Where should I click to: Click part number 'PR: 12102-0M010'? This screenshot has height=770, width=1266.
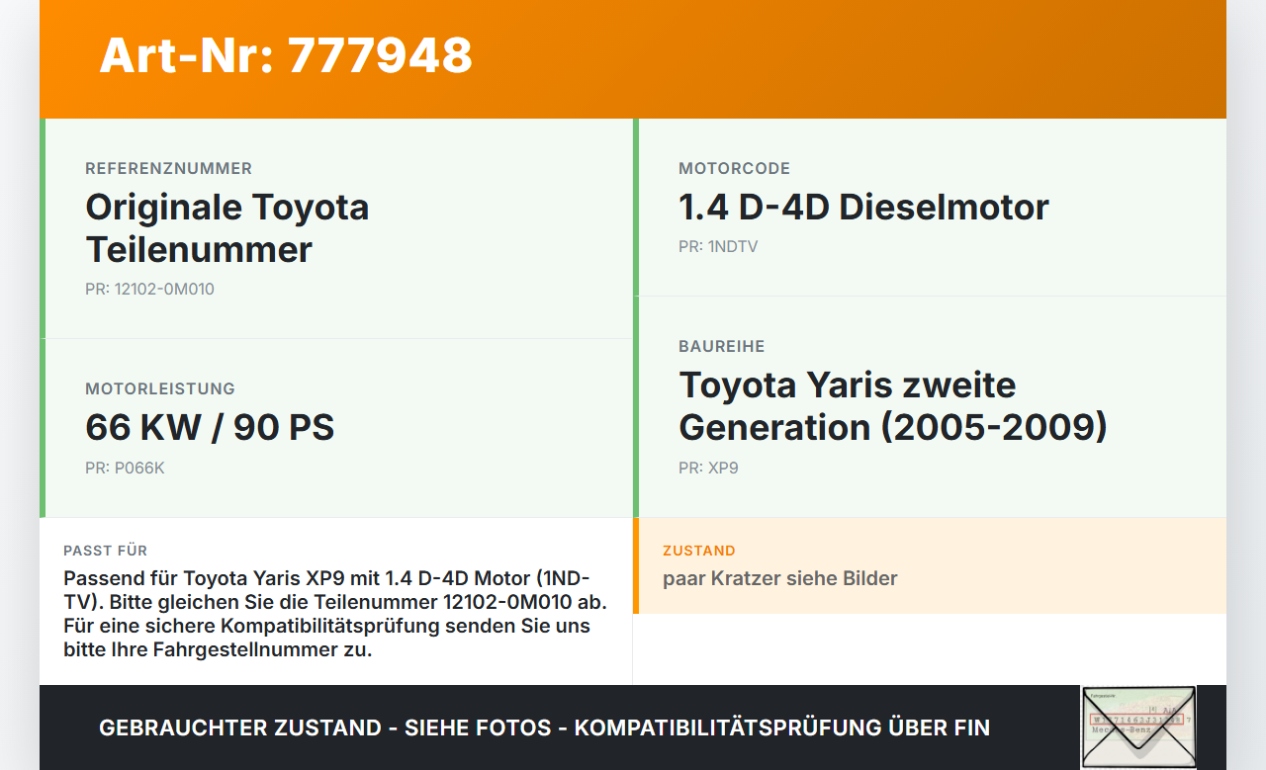(x=149, y=290)
